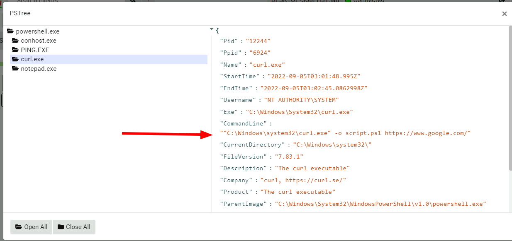The width and height of the screenshot is (512, 241).
Task: Collapse the JSON using the disclosure triangle
Action: point(212,29)
